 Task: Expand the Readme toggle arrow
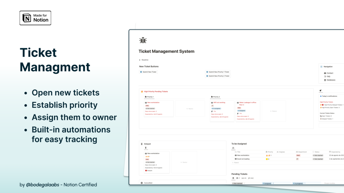click(x=140, y=60)
